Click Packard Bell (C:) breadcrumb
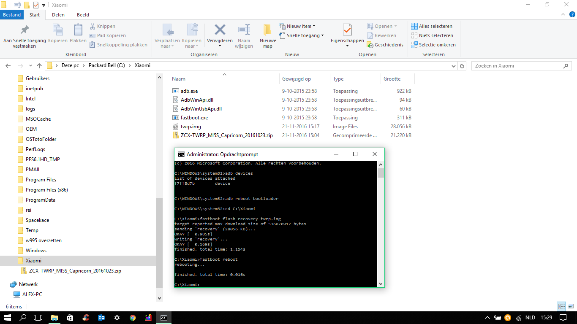Viewport: 577px width, 324px height. 106,66
